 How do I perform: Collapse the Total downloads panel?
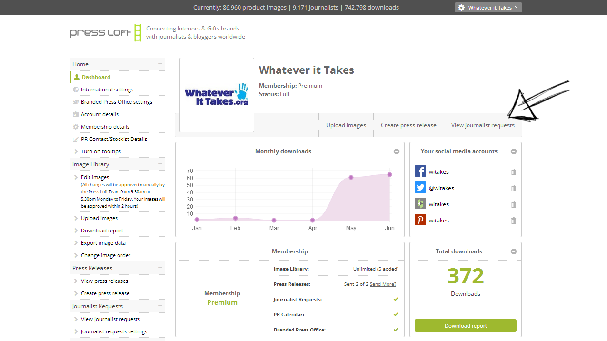(x=514, y=251)
